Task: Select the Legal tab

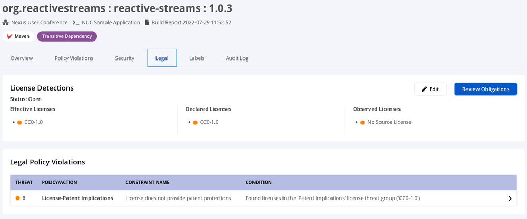Action: [x=162, y=58]
